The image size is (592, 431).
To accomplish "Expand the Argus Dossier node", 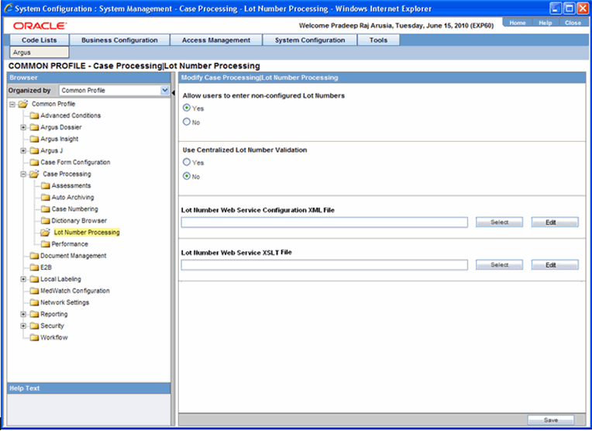I will coord(23,128).
